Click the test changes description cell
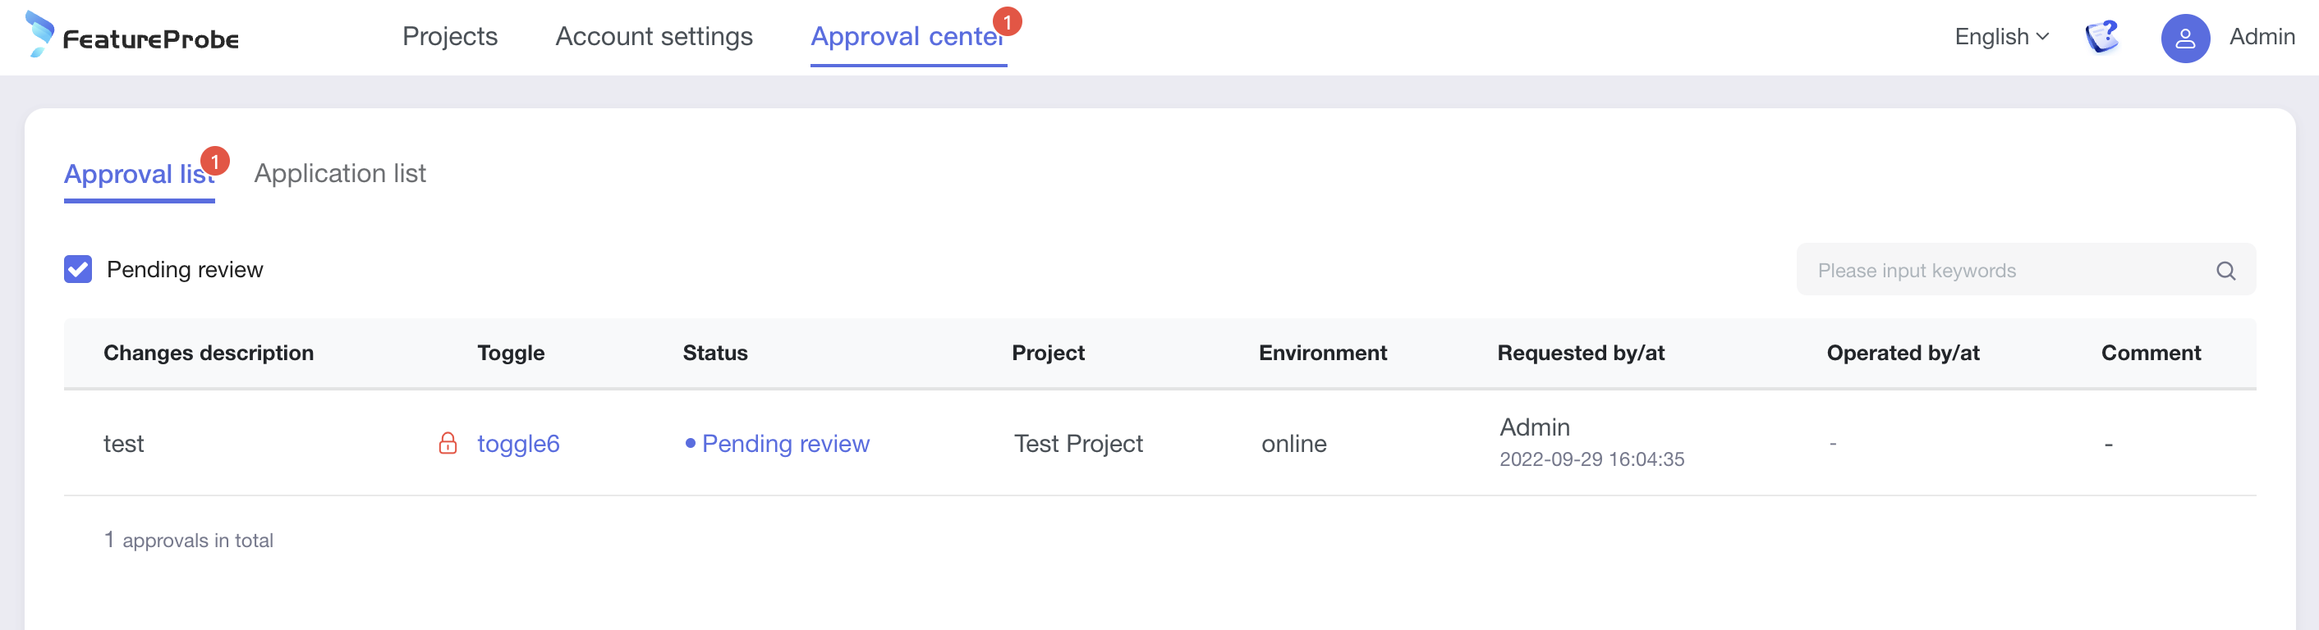2319x630 pixels. point(123,444)
